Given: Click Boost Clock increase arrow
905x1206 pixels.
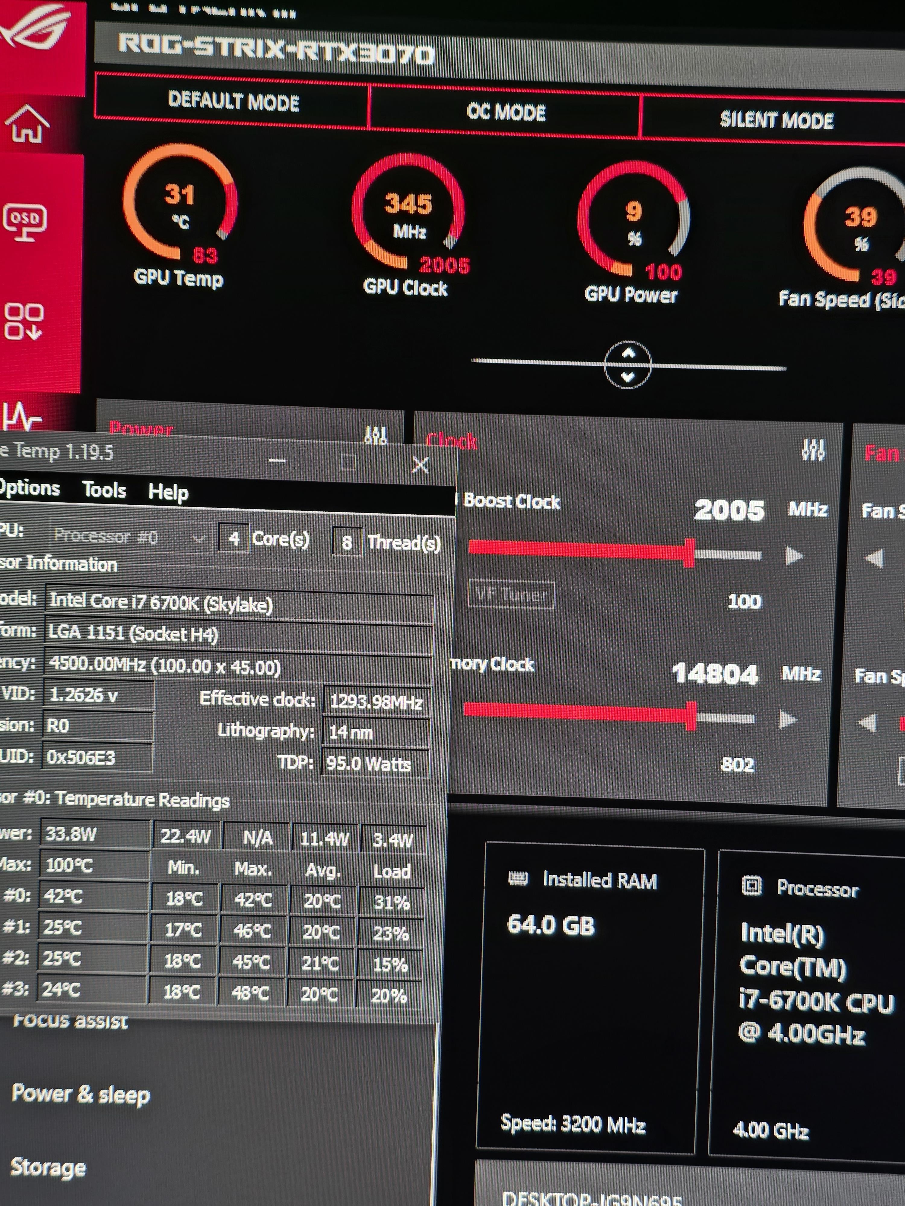Looking at the screenshot, I should (794, 556).
